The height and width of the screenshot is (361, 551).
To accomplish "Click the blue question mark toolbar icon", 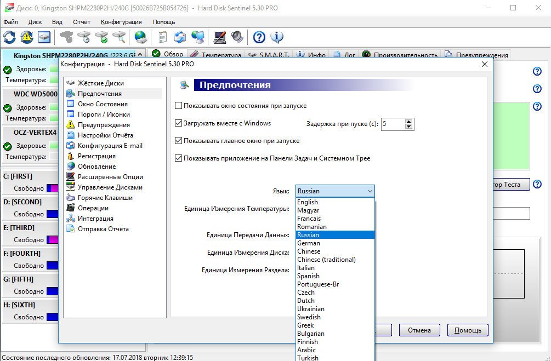I will (x=259, y=37).
